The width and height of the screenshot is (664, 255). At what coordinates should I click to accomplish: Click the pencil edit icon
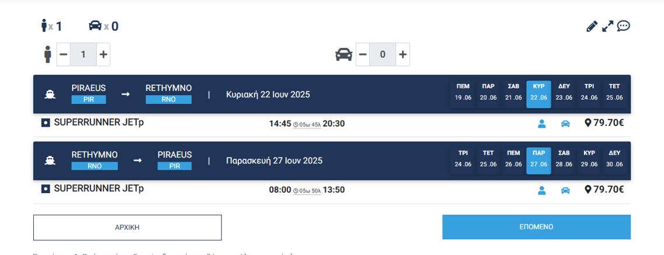click(592, 26)
